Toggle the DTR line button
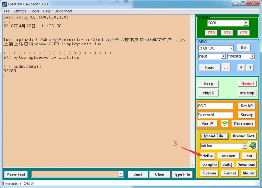This screenshot has width=262, height=188. 211,33
